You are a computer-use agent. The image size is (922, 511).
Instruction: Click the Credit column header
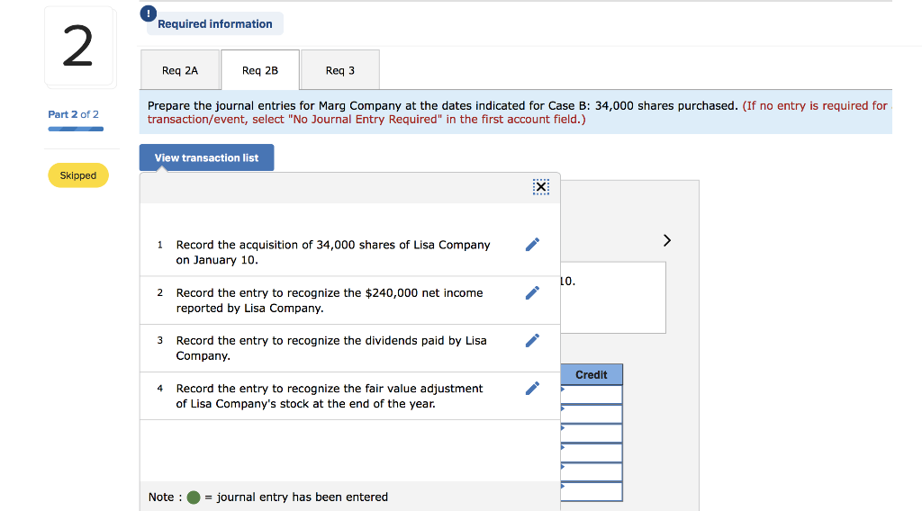592,375
